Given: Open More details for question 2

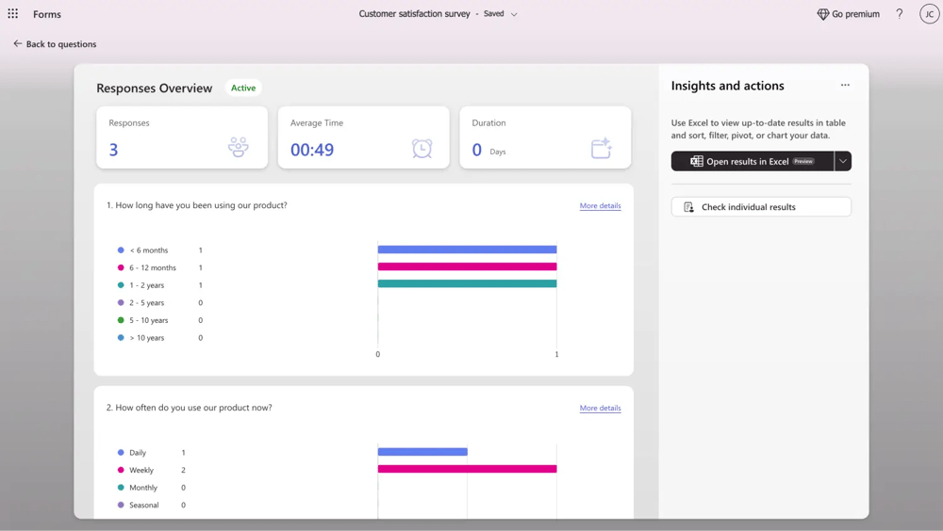Looking at the screenshot, I should [600, 408].
